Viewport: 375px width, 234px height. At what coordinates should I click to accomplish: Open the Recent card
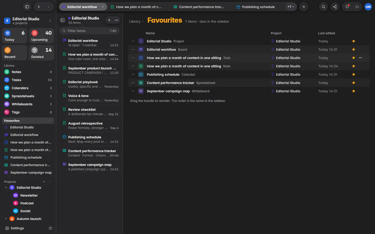pos(15,53)
